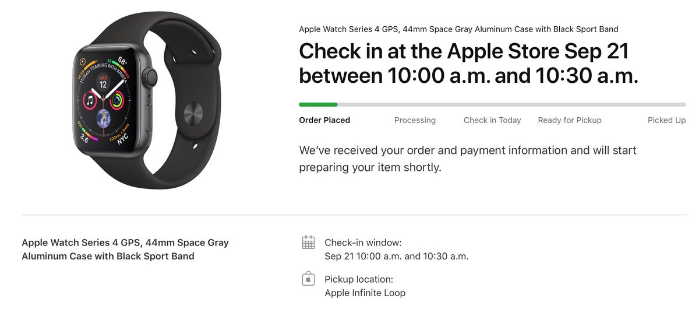This screenshot has height=309, width=699.
Task: Click the green filled part of progress bar
Action: click(x=318, y=105)
